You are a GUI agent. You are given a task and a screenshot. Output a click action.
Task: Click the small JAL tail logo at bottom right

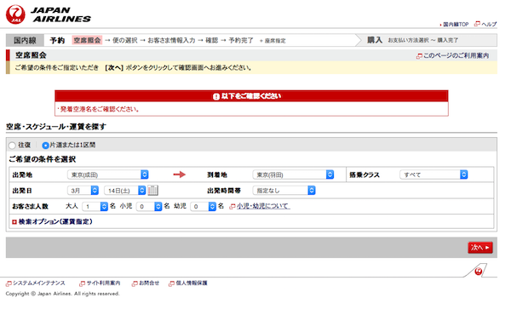click(x=478, y=271)
